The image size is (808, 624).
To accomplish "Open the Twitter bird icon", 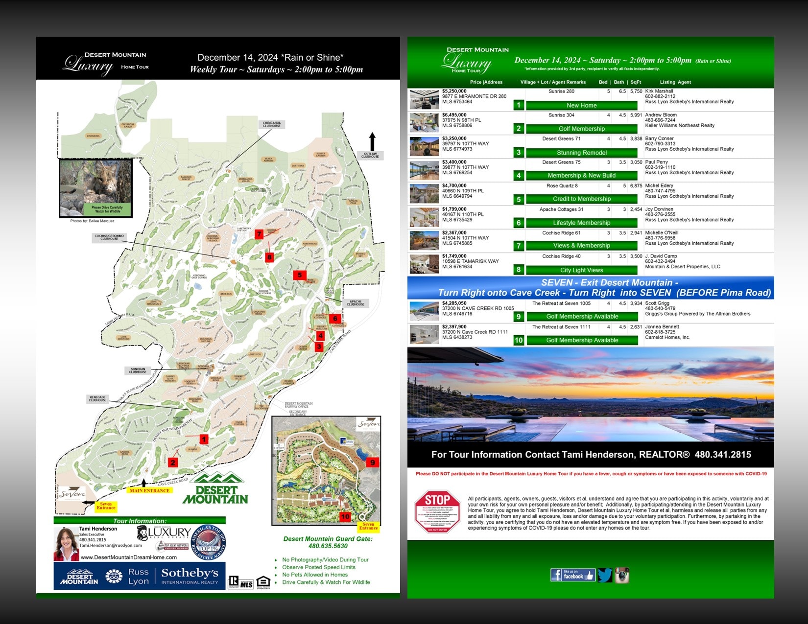I will click(605, 575).
